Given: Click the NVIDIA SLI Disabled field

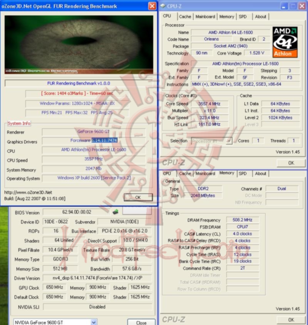Looking at the screenshot, I should pos(97,307).
